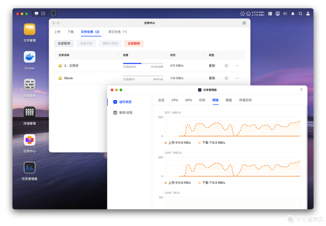The width and height of the screenshot is (326, 226).
Task: Open the 任务管理器 desktop icon
Action: 30,168
